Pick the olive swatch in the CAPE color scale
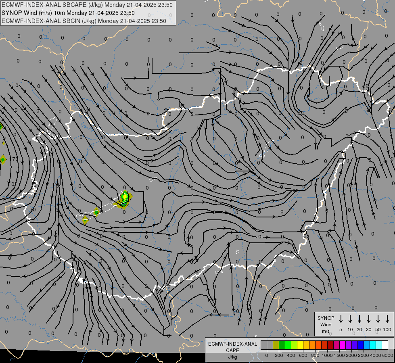This screenshot has height=363, width=395. tap(276, 345)
